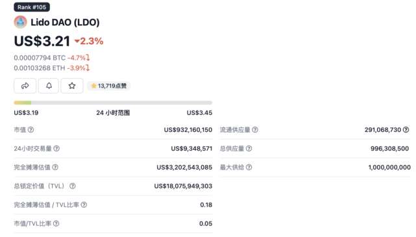Viewport: 416px width, 237px height.
Task: Click the 流通供应量 label
Action: click(x=235, y=130)
